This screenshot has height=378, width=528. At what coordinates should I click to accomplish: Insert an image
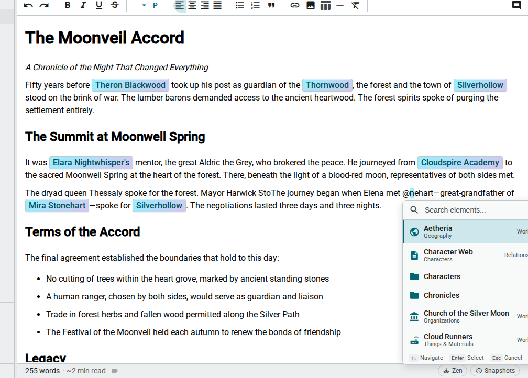point(311,5)
